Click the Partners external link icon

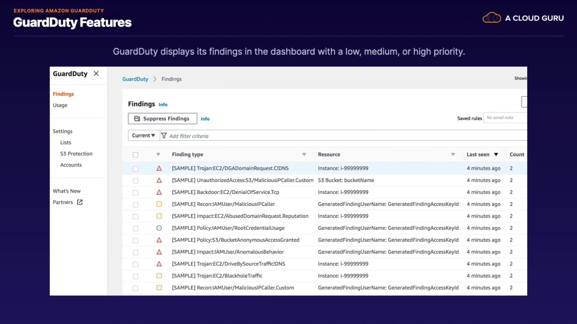[80, 202]
